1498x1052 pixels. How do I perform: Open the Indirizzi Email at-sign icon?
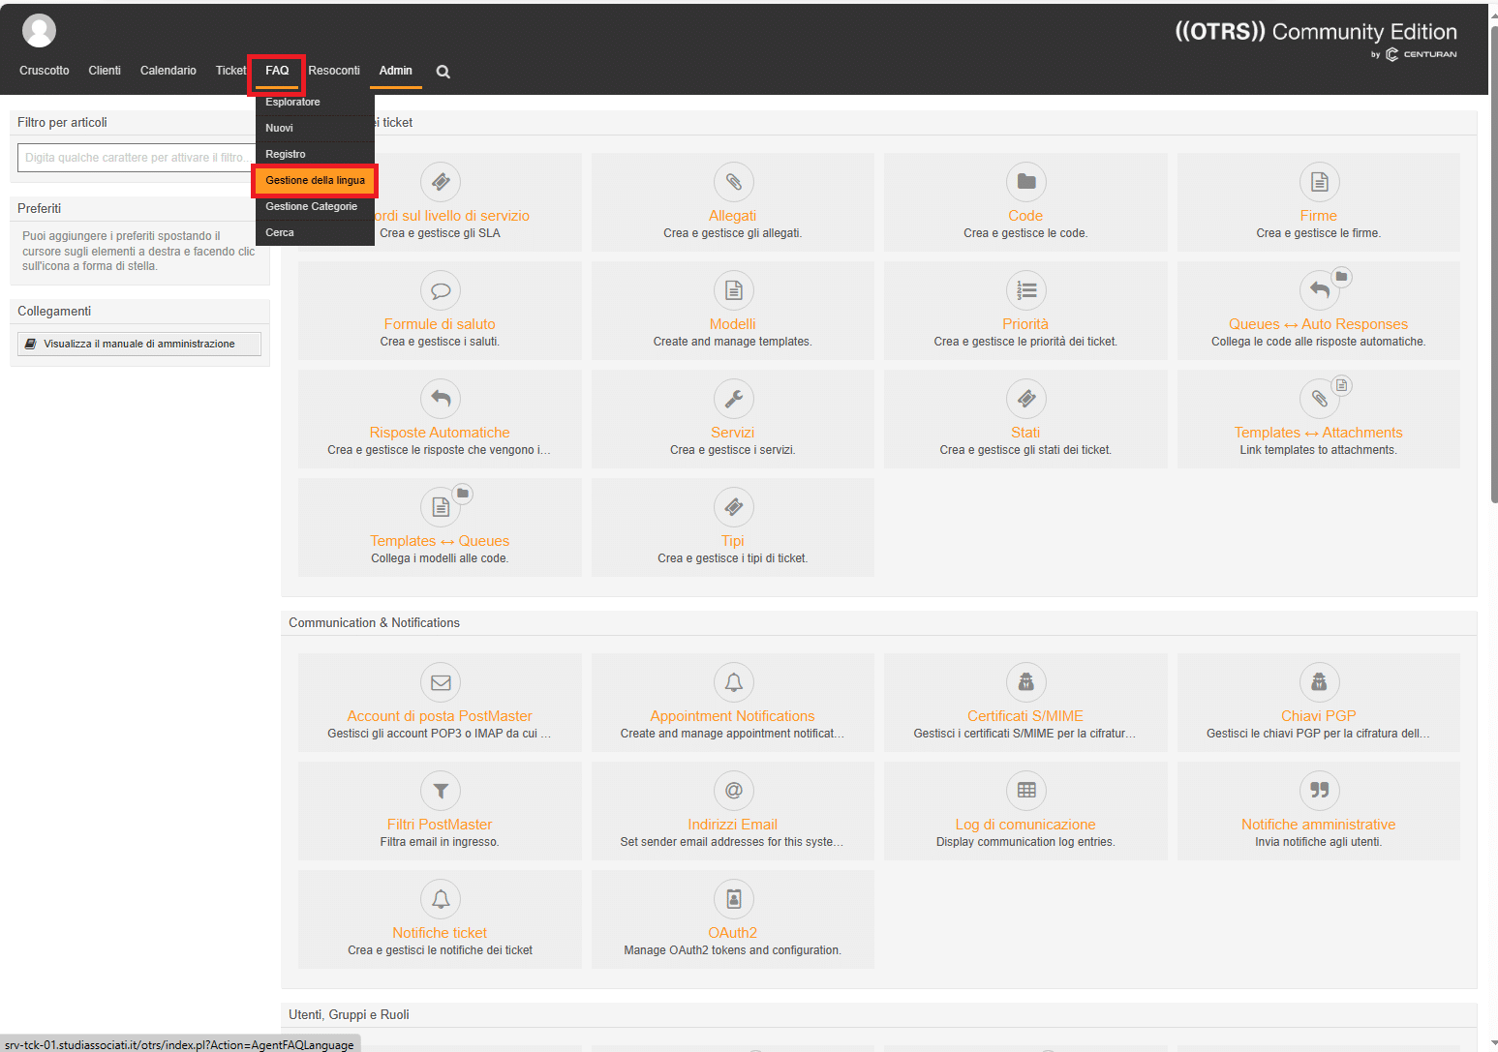tap(733, 791)
